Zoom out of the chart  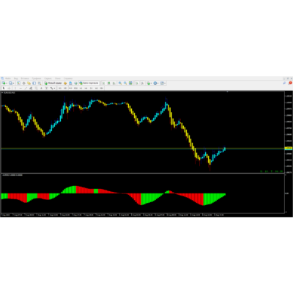point(125,84)
